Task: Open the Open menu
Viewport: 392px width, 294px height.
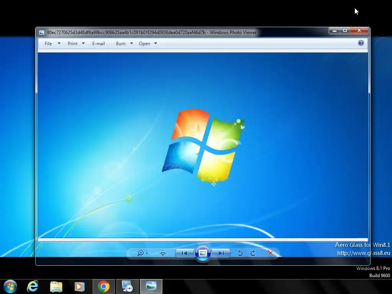Action: 144,44
